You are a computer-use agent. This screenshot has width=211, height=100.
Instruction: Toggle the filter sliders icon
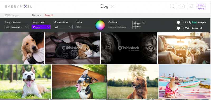pyautogui.click(x=191, y=6)
